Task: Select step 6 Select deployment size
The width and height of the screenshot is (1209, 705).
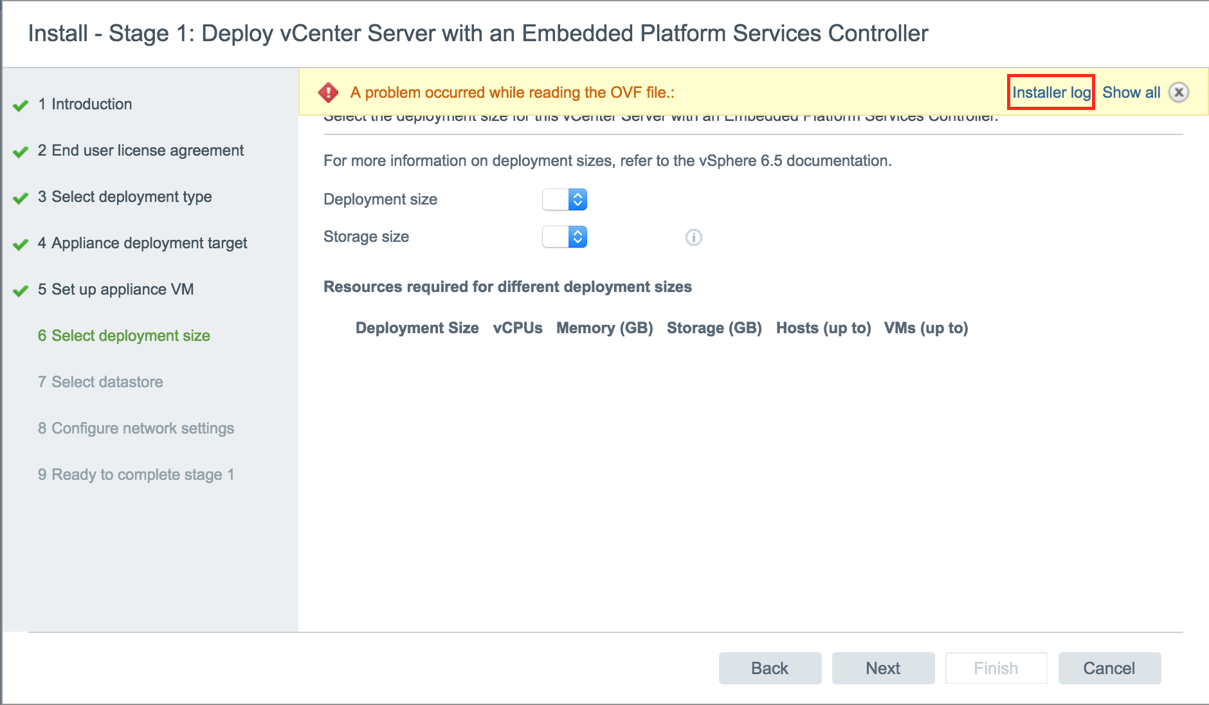Action: [131, 336]
